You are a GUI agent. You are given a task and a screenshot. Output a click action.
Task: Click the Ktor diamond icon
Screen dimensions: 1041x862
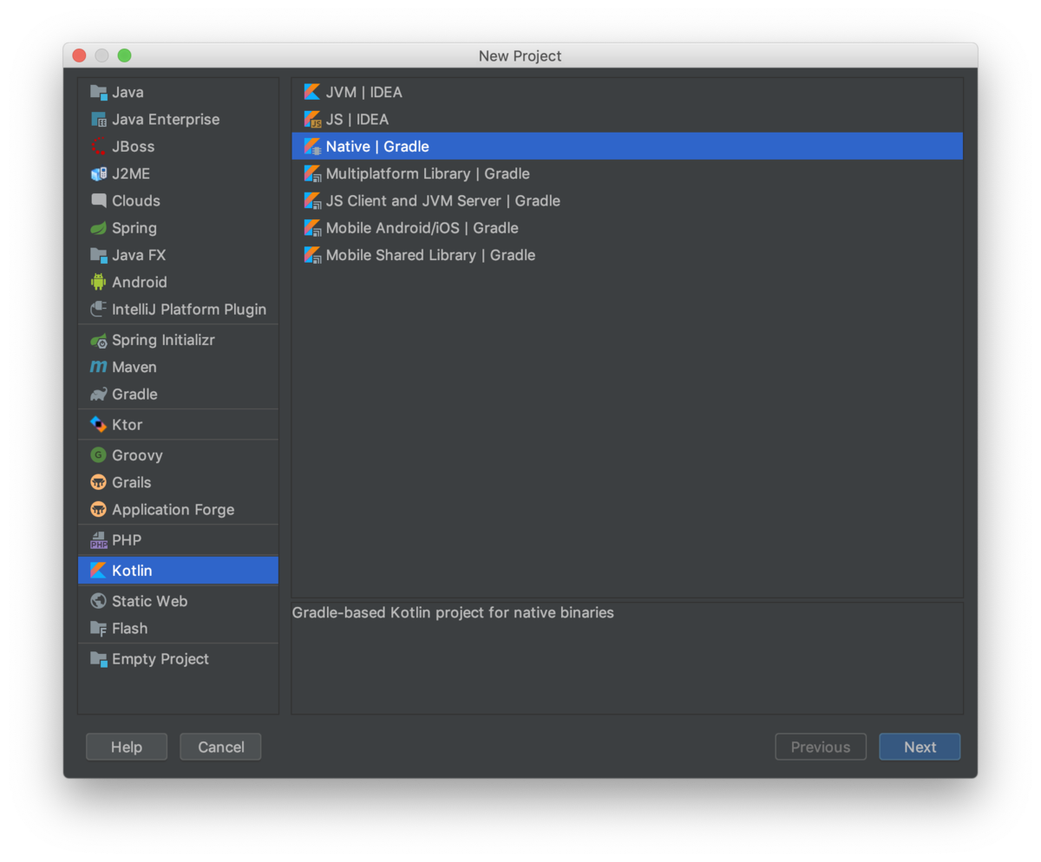(98, 424)
